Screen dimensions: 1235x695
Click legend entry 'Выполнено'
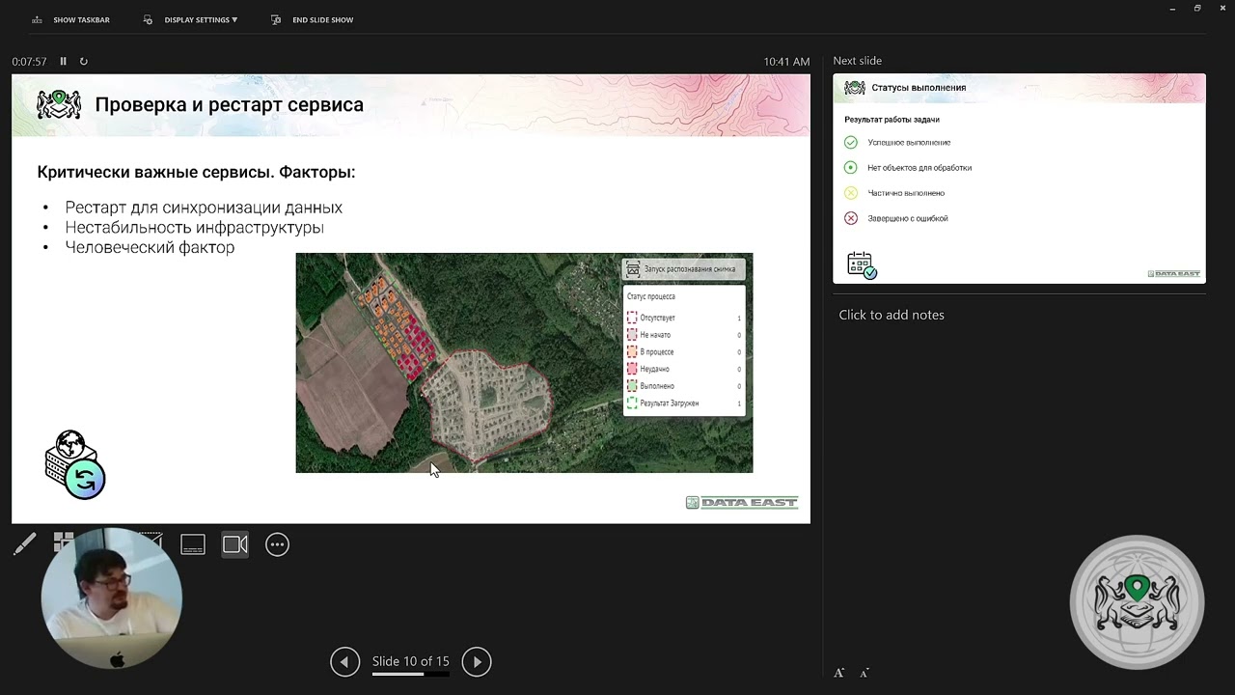(x=657, y=386)
